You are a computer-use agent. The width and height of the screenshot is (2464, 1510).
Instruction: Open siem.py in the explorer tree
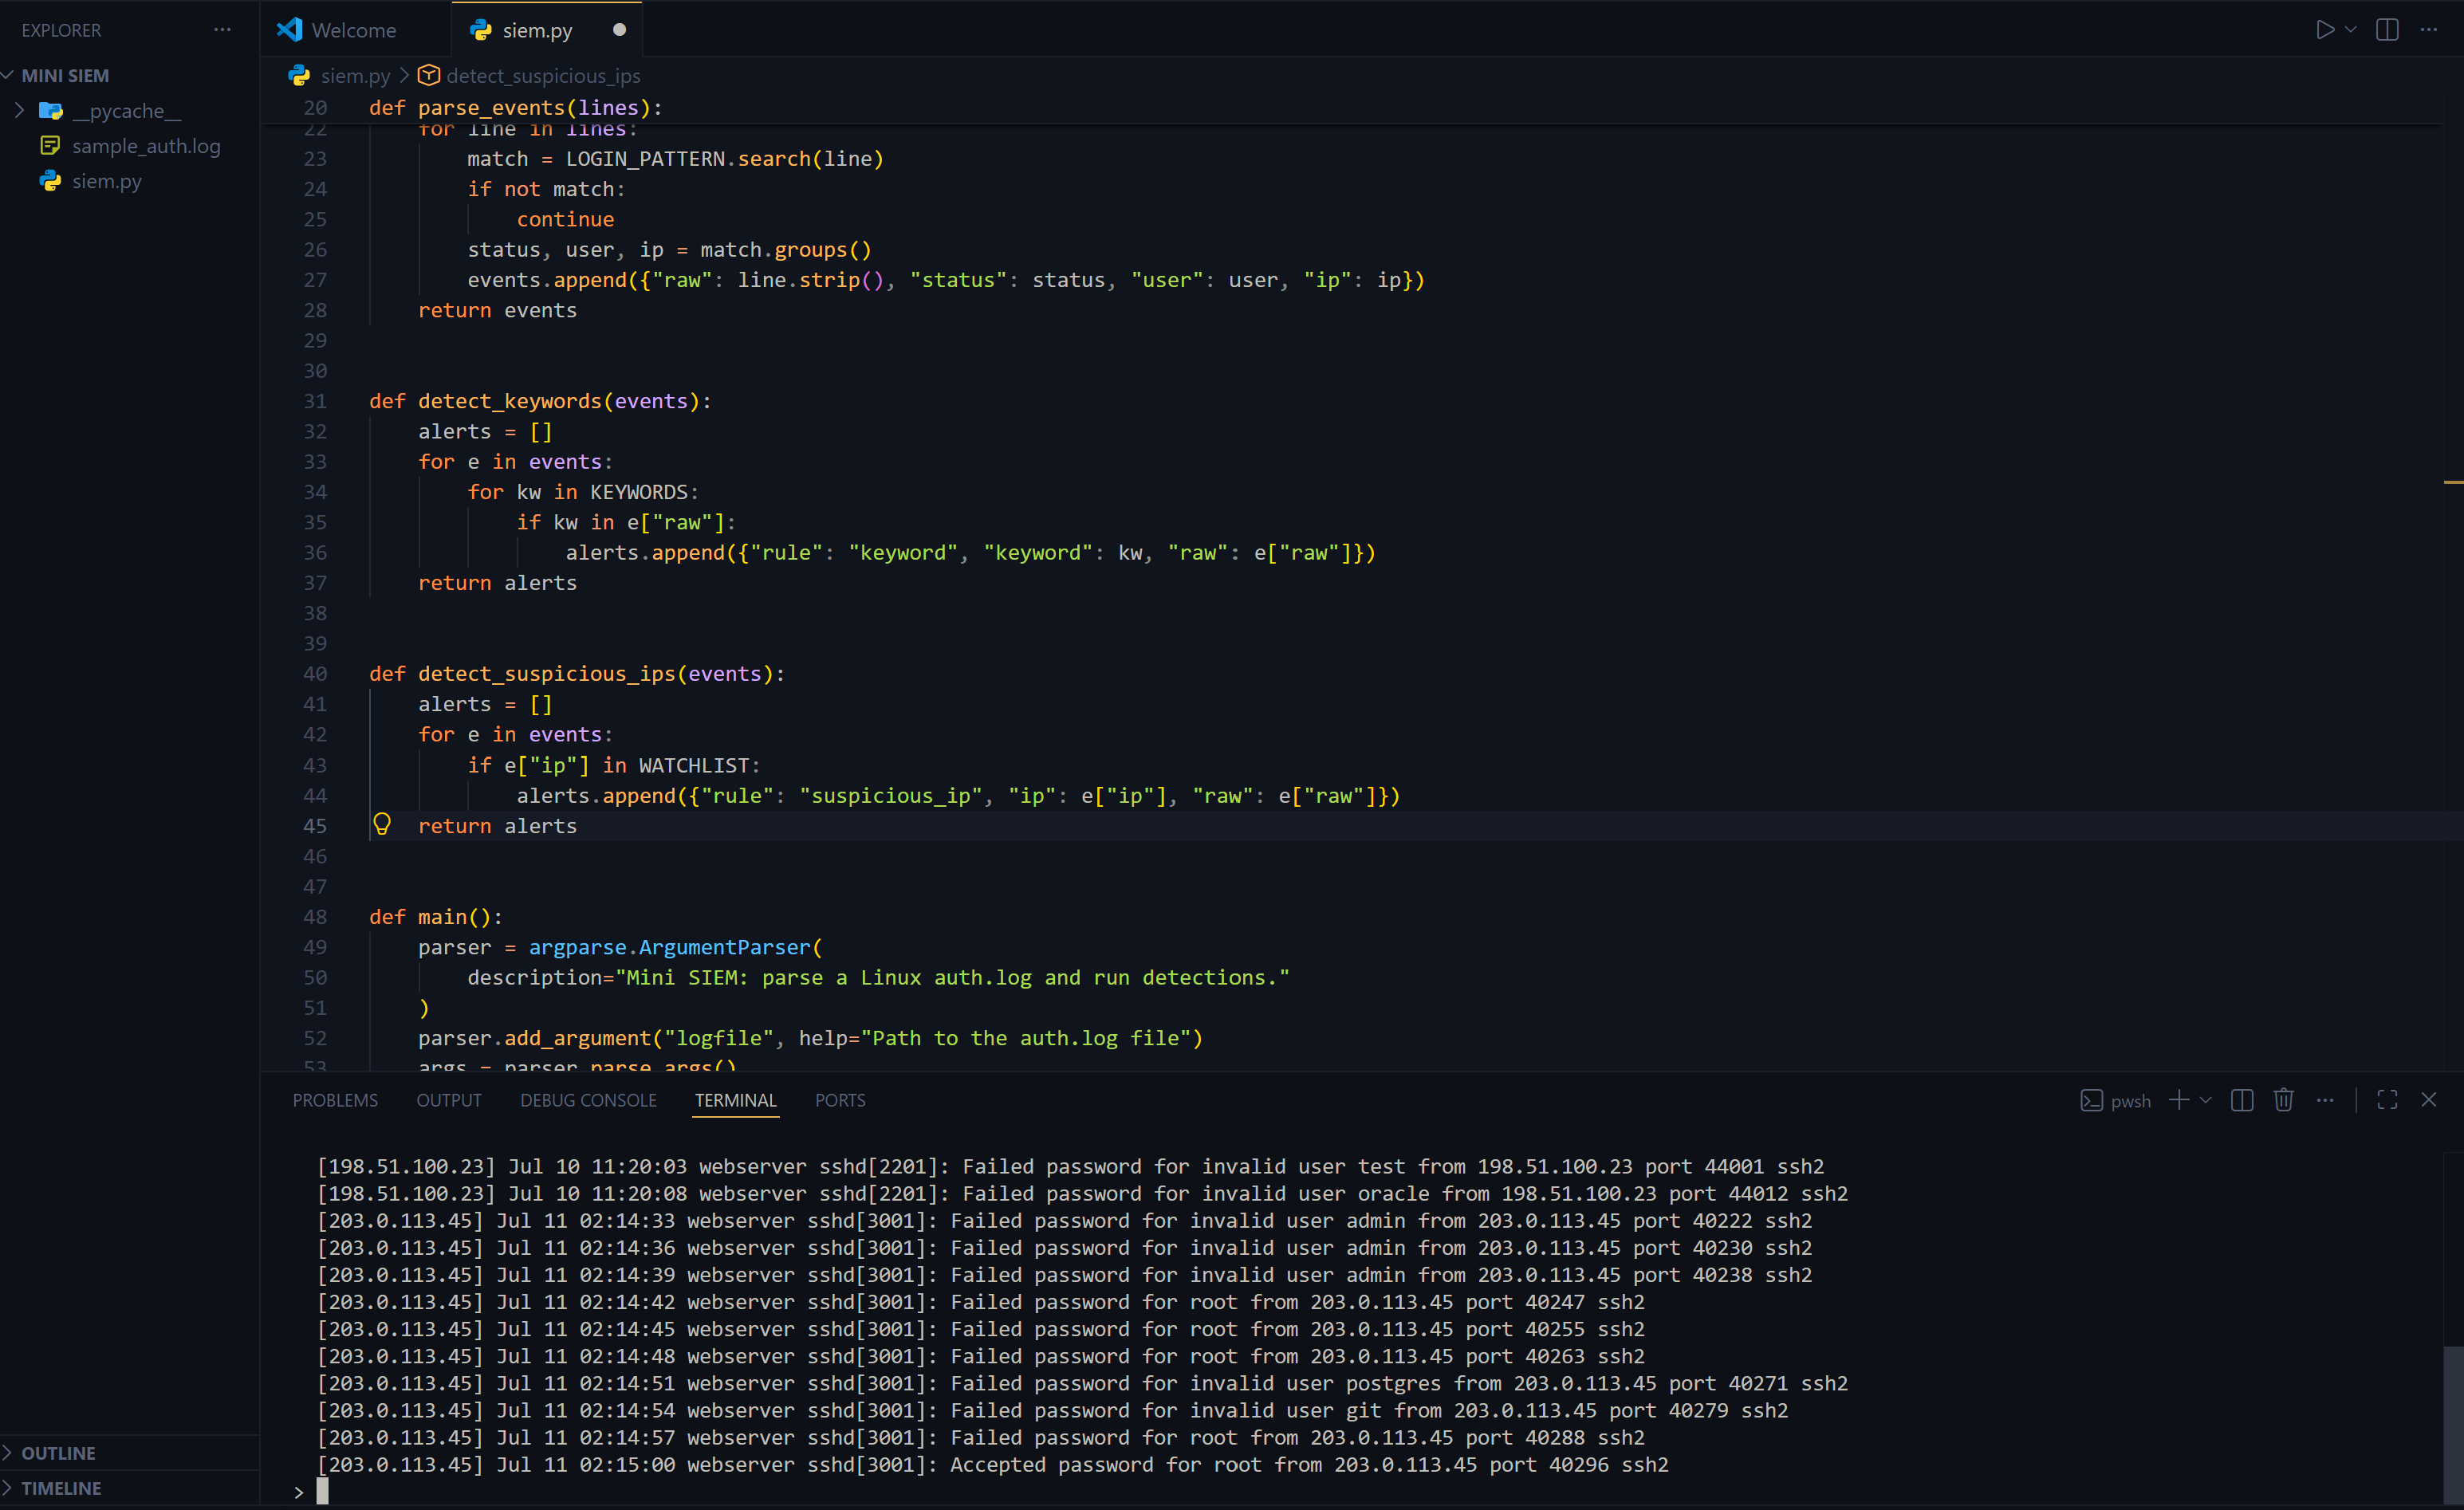106,181
